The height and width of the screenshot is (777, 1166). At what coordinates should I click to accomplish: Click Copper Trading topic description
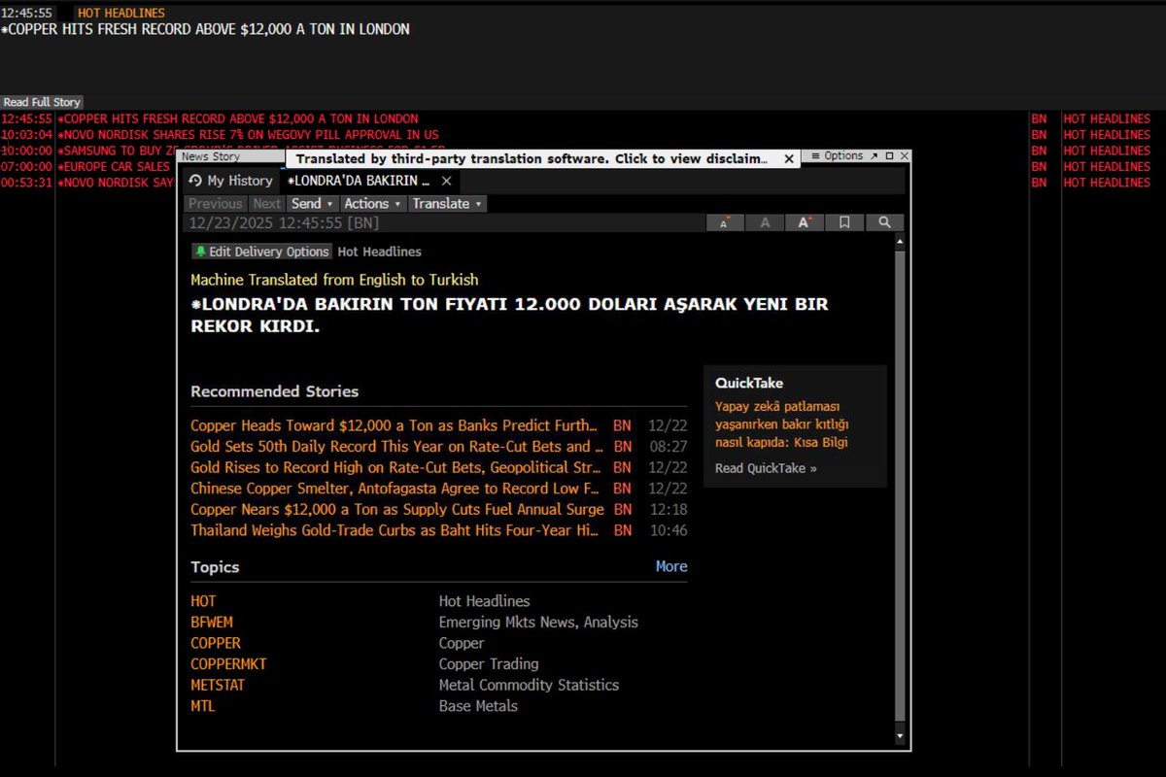click(x=489, y=664)
